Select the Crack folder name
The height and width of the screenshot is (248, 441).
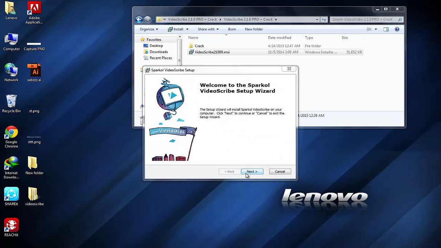[199, 46]
